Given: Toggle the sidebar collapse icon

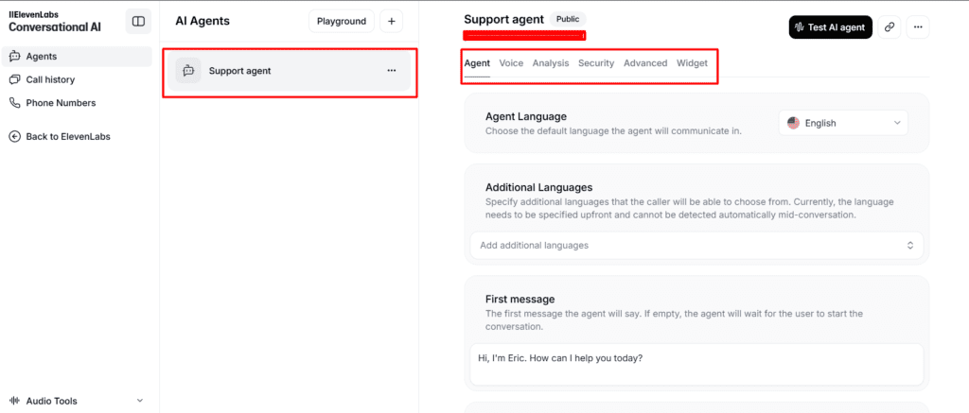Looking at the screenshot, I should [x=138, y=21].
